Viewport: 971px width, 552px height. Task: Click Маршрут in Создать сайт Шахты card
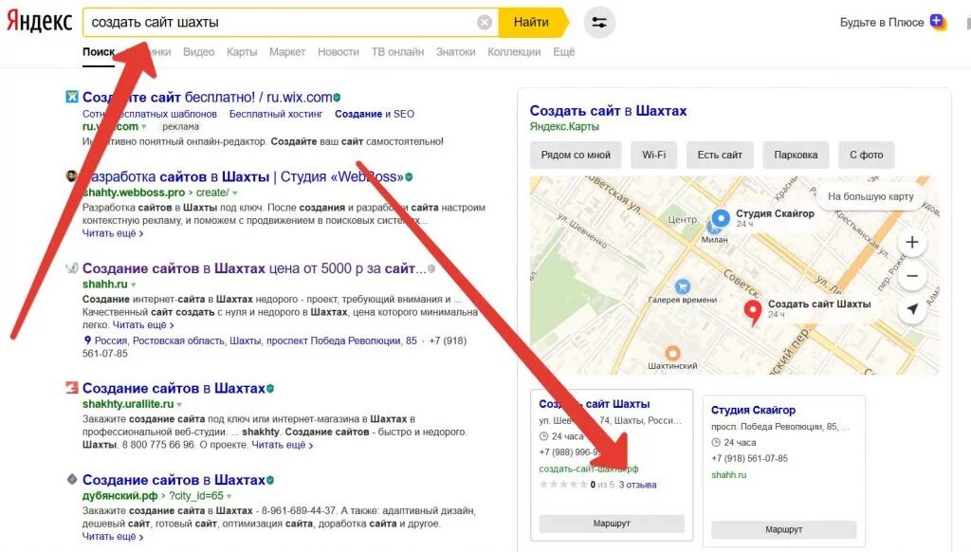[x=612, y=524]
